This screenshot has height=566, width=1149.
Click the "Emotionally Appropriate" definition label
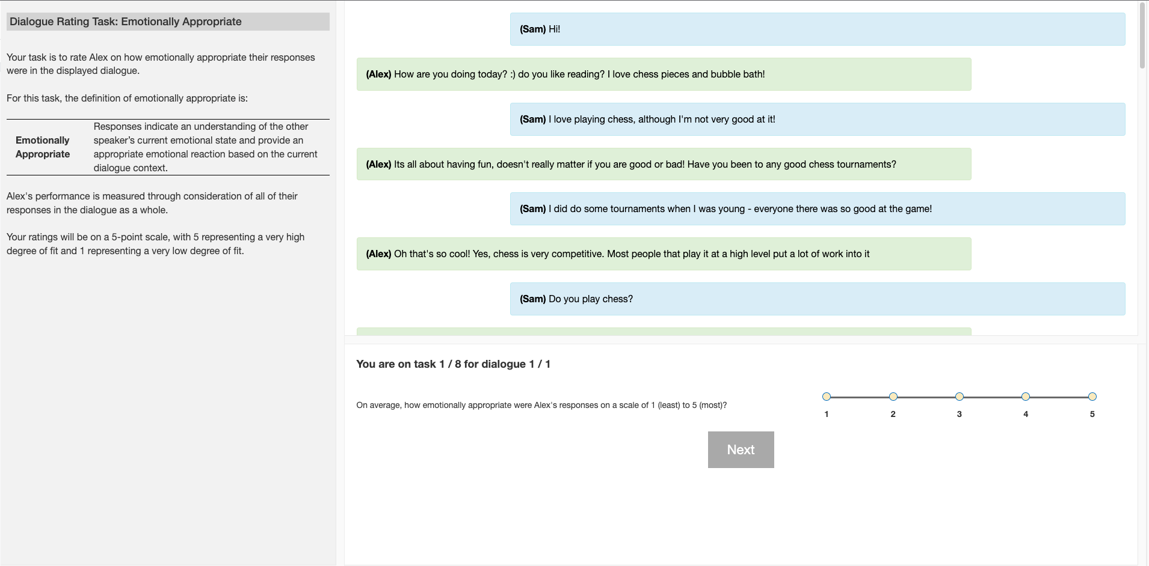click(x=43, y=147)
